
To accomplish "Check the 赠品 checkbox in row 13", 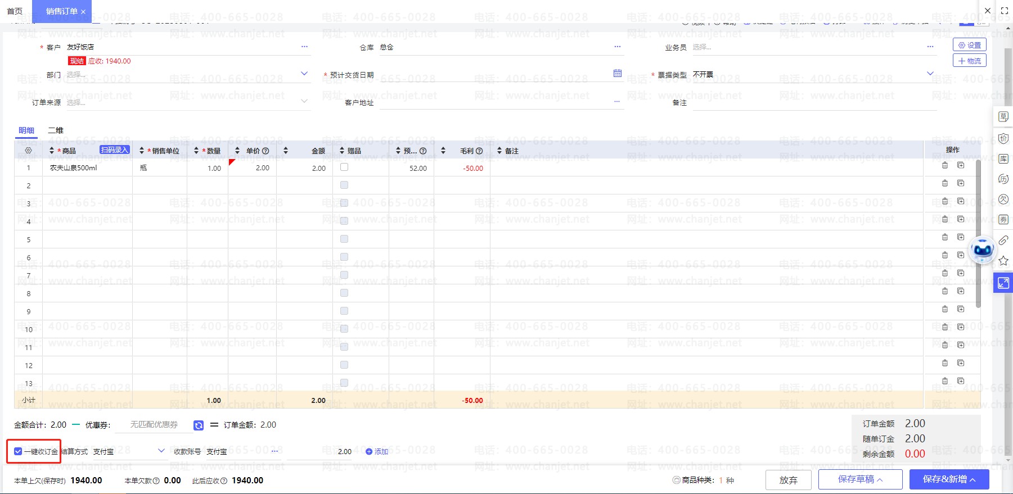I will [344, 383].
